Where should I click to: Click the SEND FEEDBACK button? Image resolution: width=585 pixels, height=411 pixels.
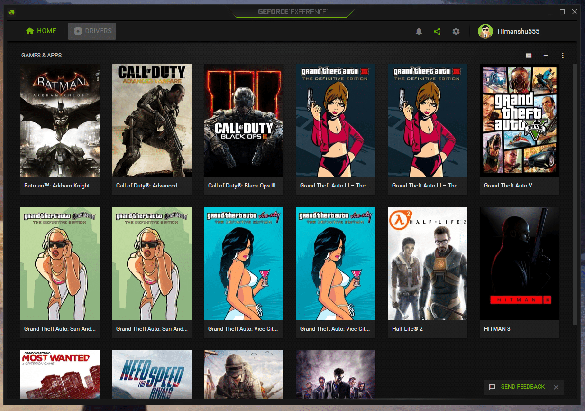point(517,387)
